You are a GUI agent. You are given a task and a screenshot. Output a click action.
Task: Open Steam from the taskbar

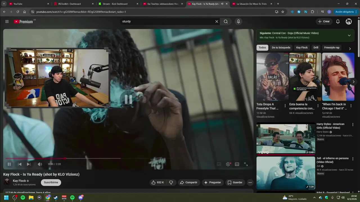click(x=56, y=198)
